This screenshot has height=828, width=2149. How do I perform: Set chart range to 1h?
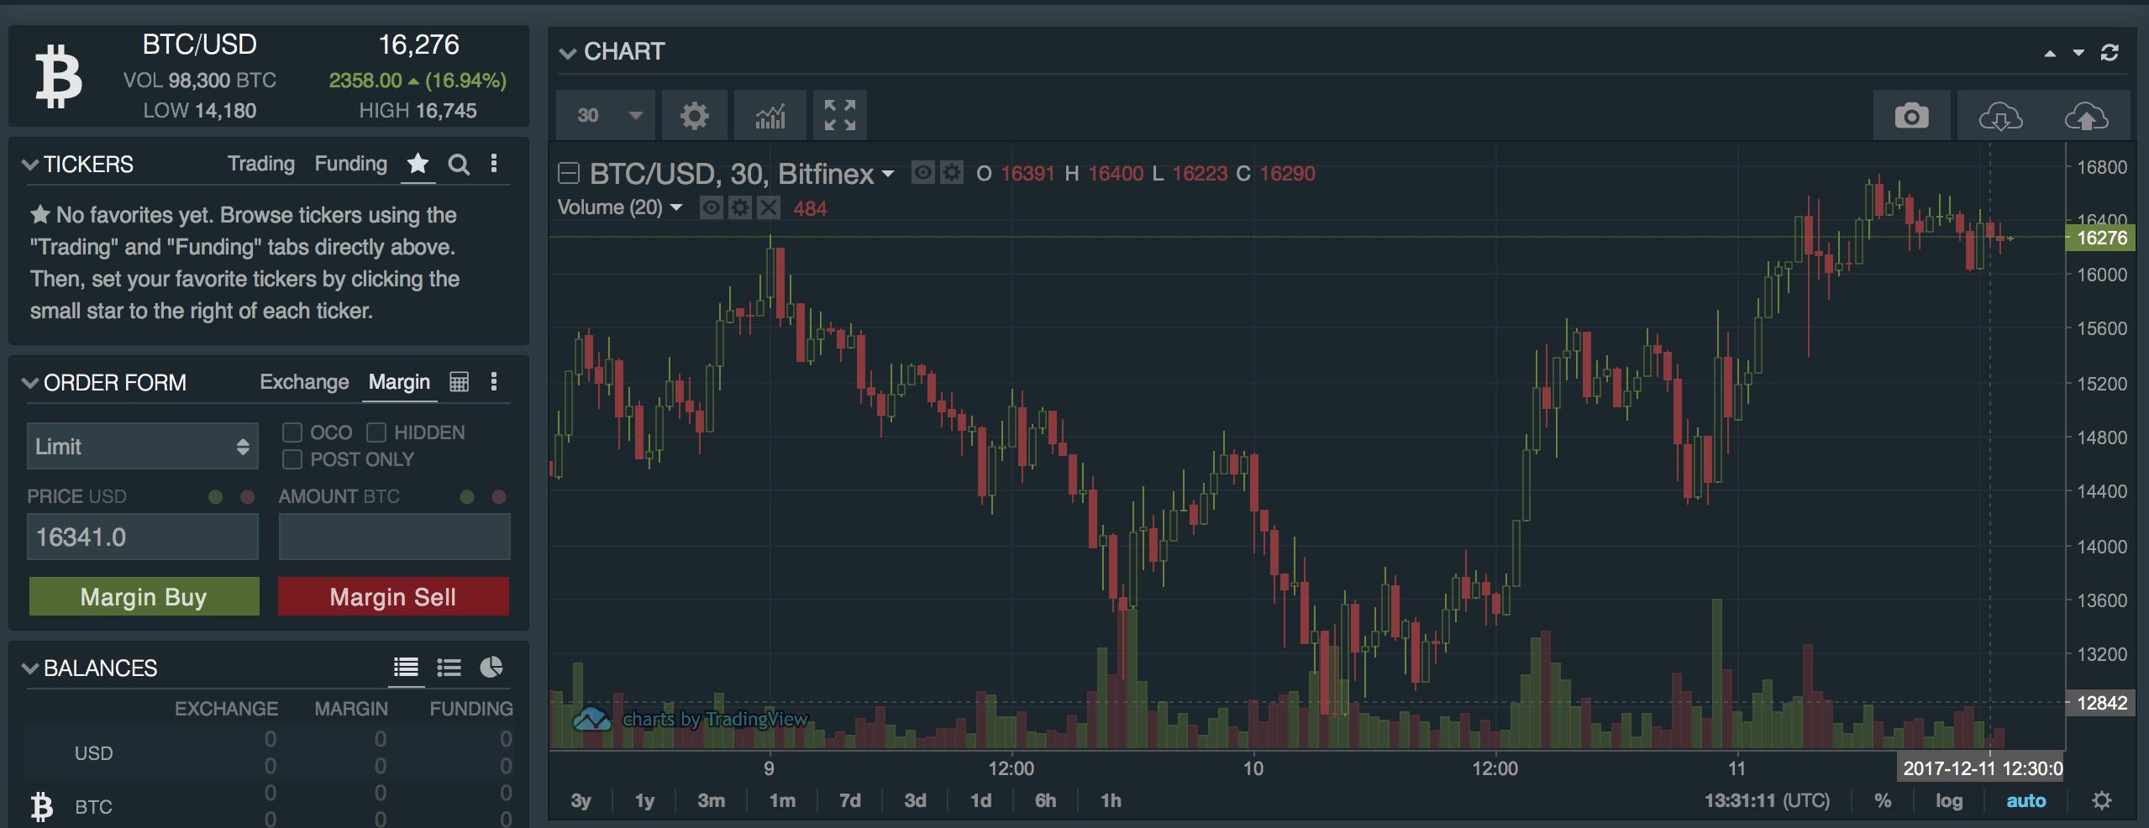[1111, 801]
